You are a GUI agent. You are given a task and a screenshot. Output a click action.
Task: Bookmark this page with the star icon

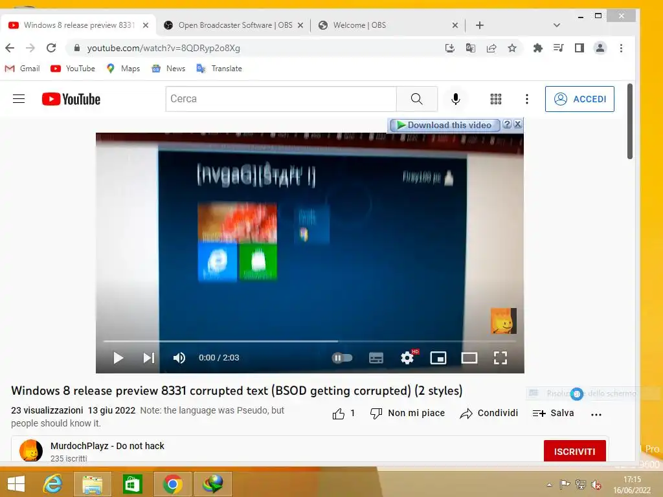[512, 48]
